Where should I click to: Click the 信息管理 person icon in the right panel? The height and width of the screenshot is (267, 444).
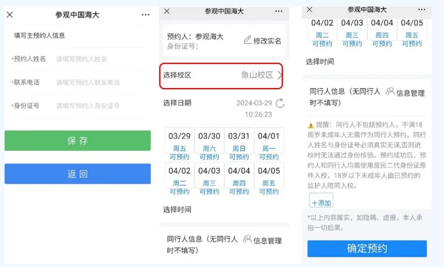click(390, 92)
